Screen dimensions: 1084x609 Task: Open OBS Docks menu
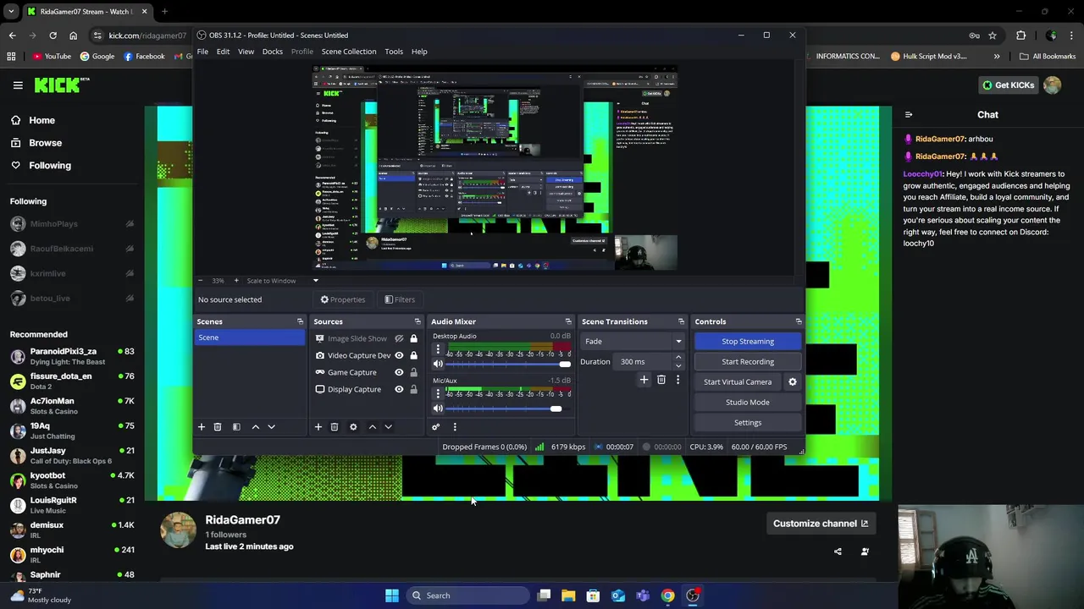pos(273,52)
